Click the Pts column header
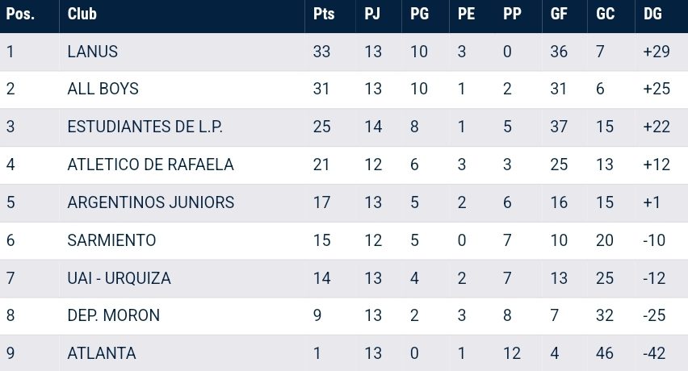The image size is (688, 371). pyautogui.click(x=323, y=14)
